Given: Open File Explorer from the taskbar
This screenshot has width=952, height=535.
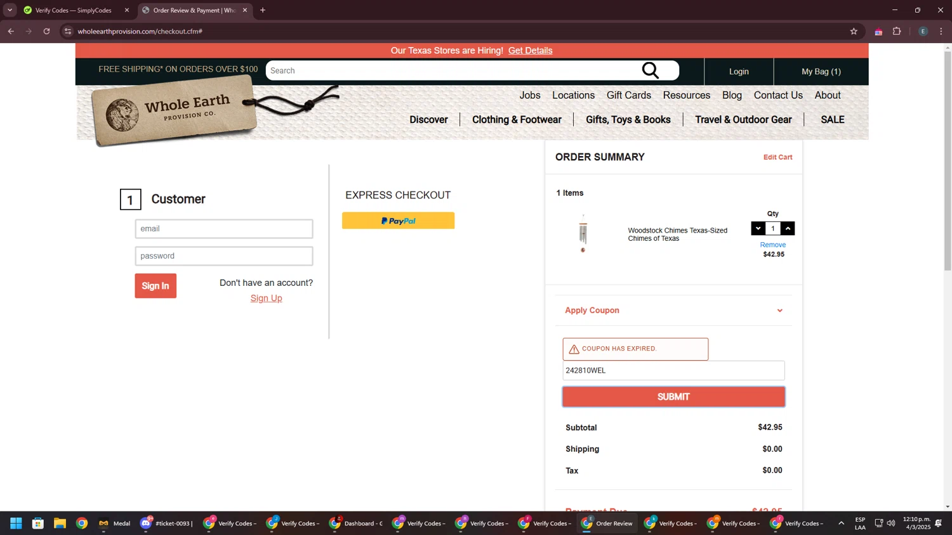Looking at the screenshot, I should pos(60,523).
